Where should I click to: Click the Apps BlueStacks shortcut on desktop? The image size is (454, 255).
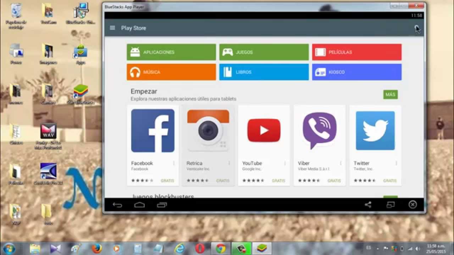coord(81,55)
